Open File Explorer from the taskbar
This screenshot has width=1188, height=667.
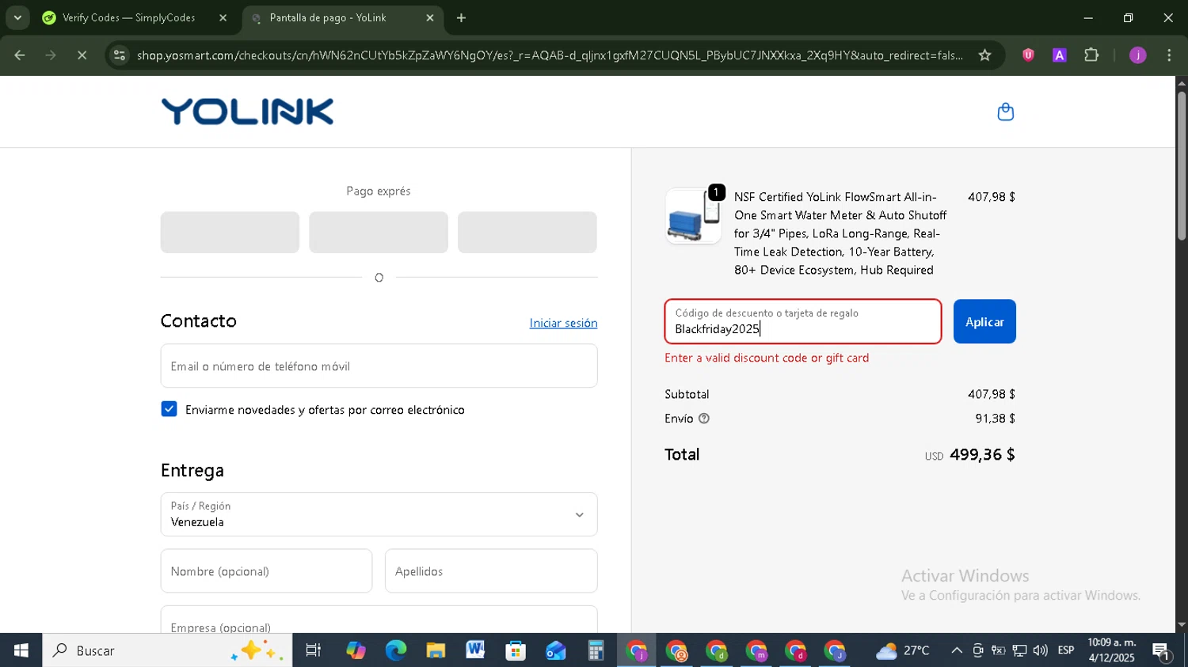(x=436, y=650)
